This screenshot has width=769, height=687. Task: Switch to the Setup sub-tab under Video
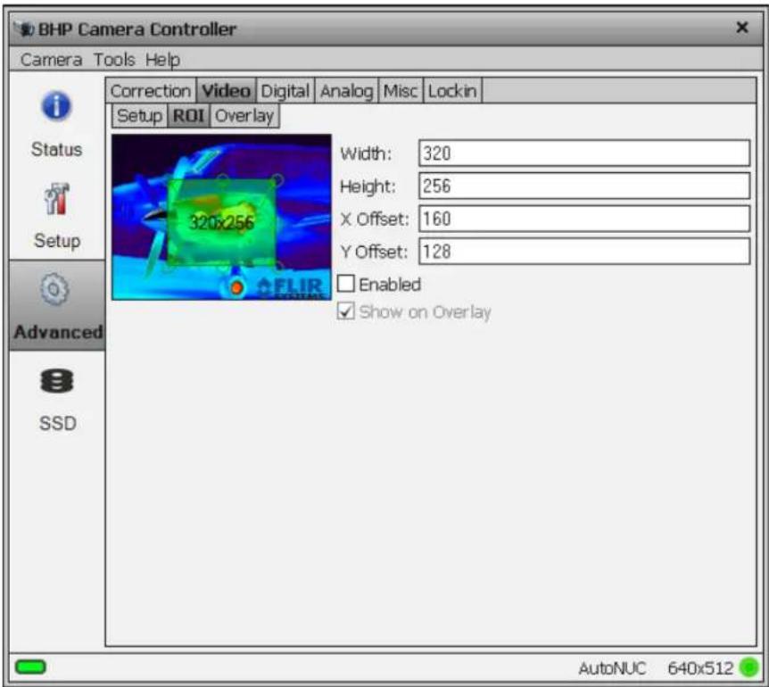139,116
